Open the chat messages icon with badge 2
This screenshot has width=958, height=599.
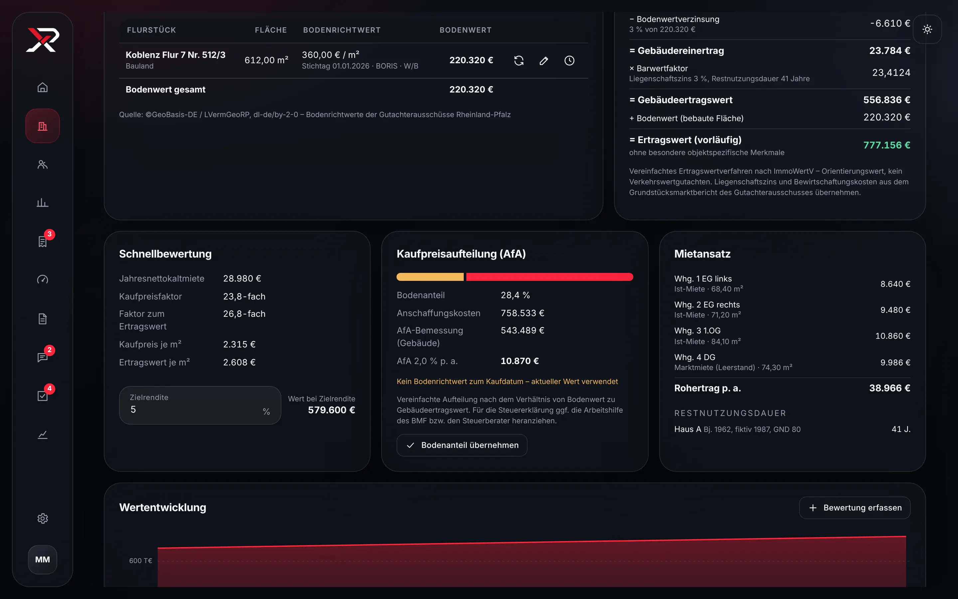pyautogui.click(x=42, y=357)
